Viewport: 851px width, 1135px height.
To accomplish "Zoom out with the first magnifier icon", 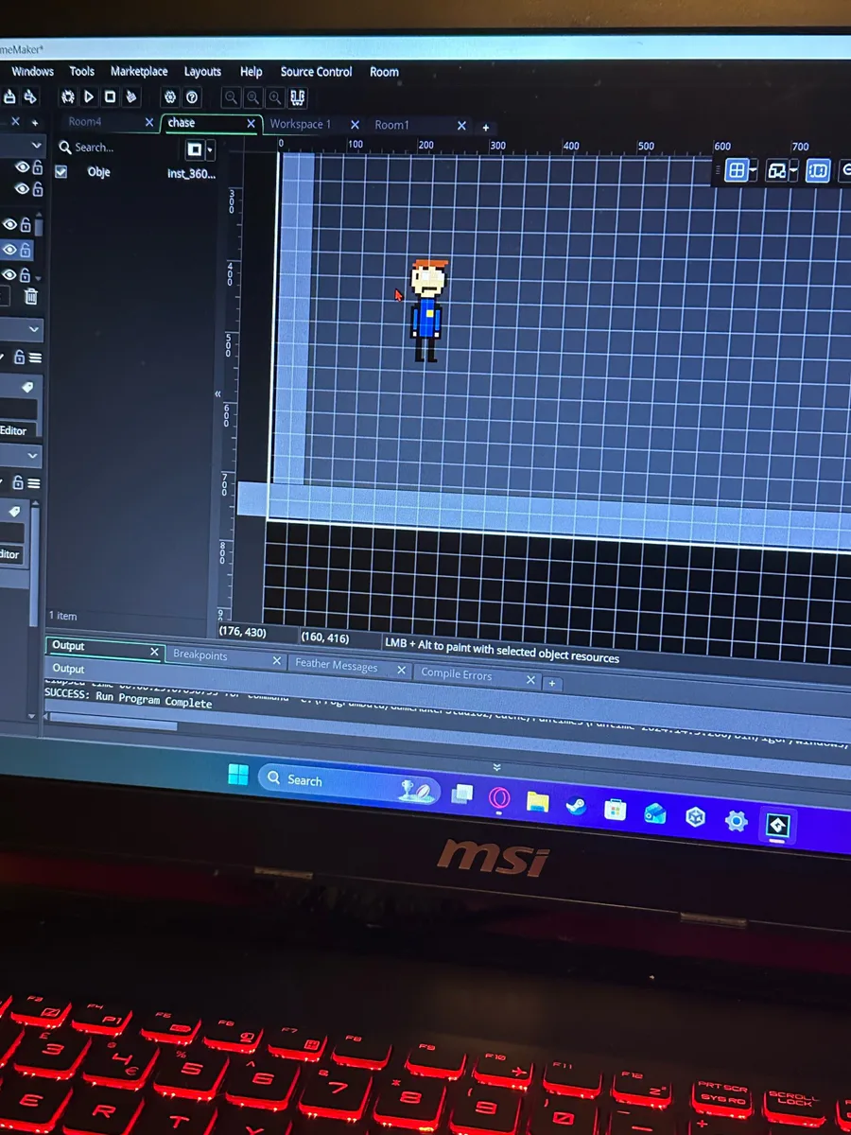I will (231, 96).
